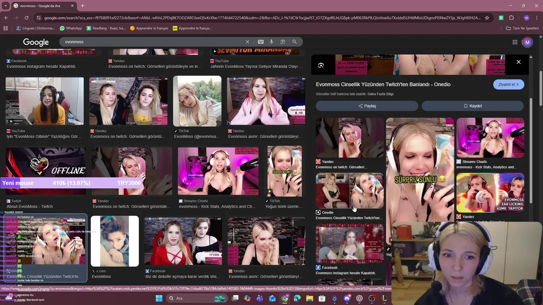This screenshot has width=543, height=305.
Task: Click the 'Ziyaret et' button
Action: [509, 84]
